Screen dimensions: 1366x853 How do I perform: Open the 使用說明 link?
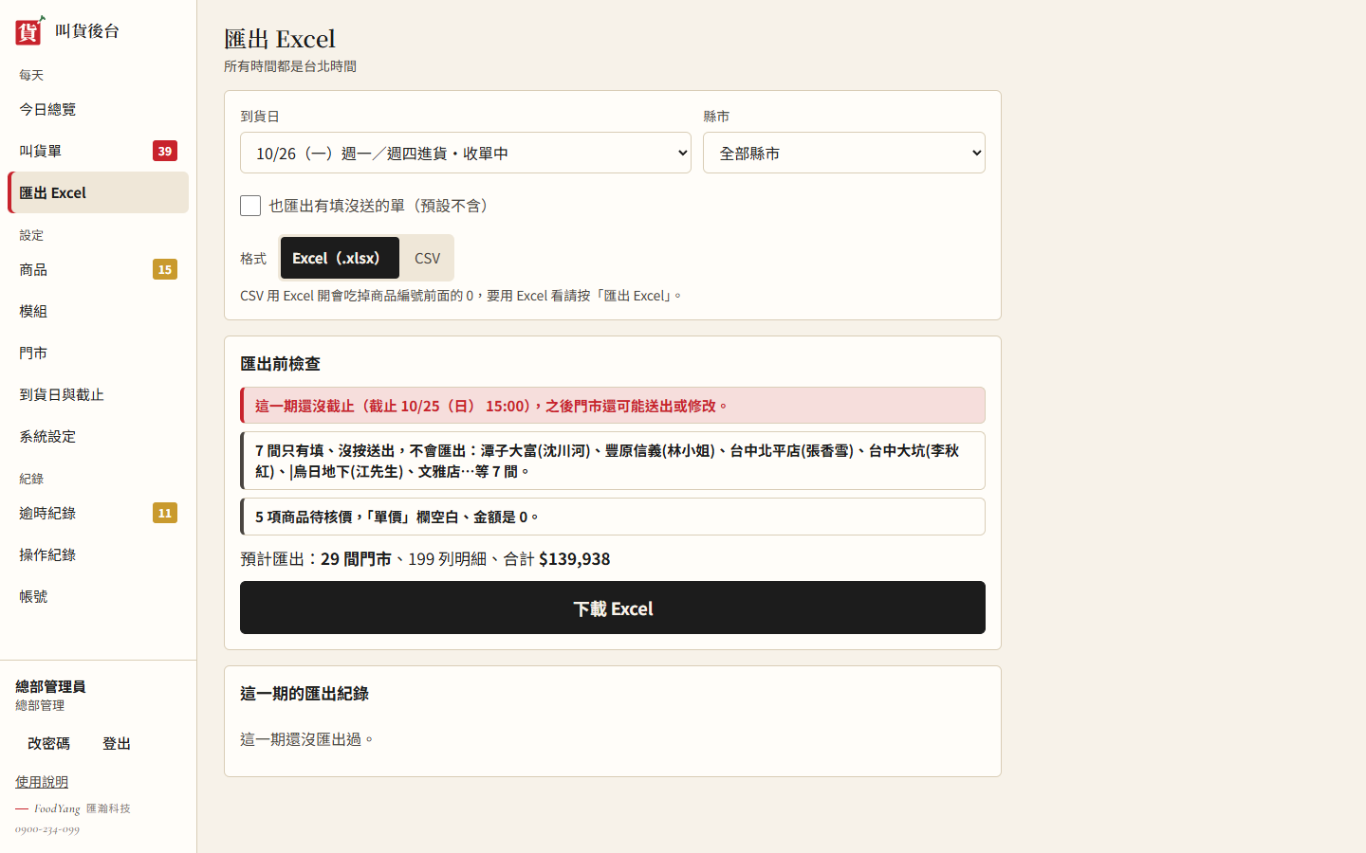tap(42, 782)
